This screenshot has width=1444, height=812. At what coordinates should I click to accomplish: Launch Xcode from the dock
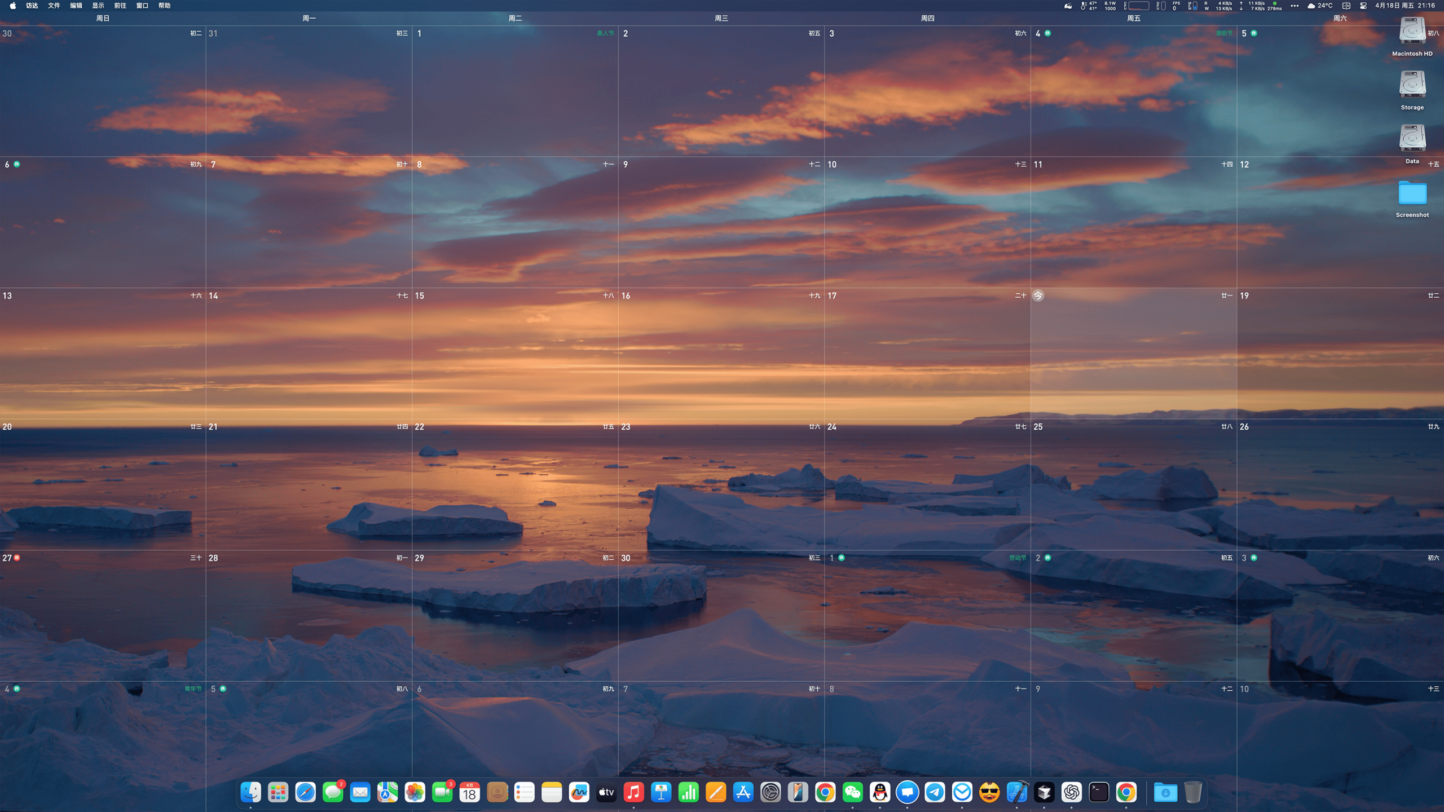(x=1017, y=792)
